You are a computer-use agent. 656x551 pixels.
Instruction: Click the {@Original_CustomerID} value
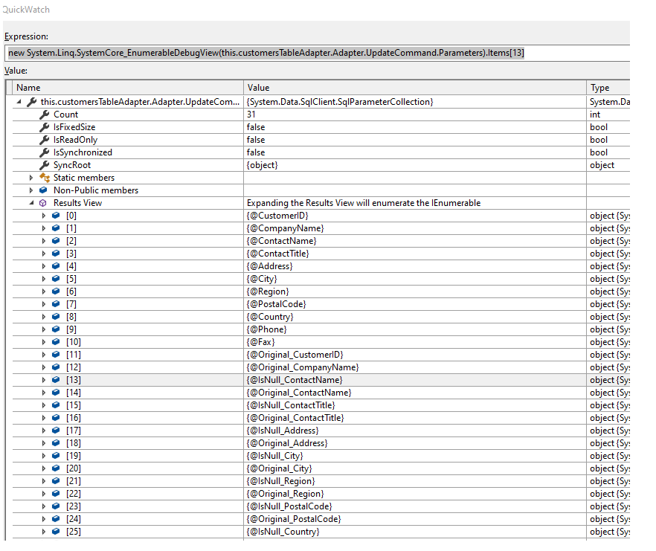[x=295, y=355]
